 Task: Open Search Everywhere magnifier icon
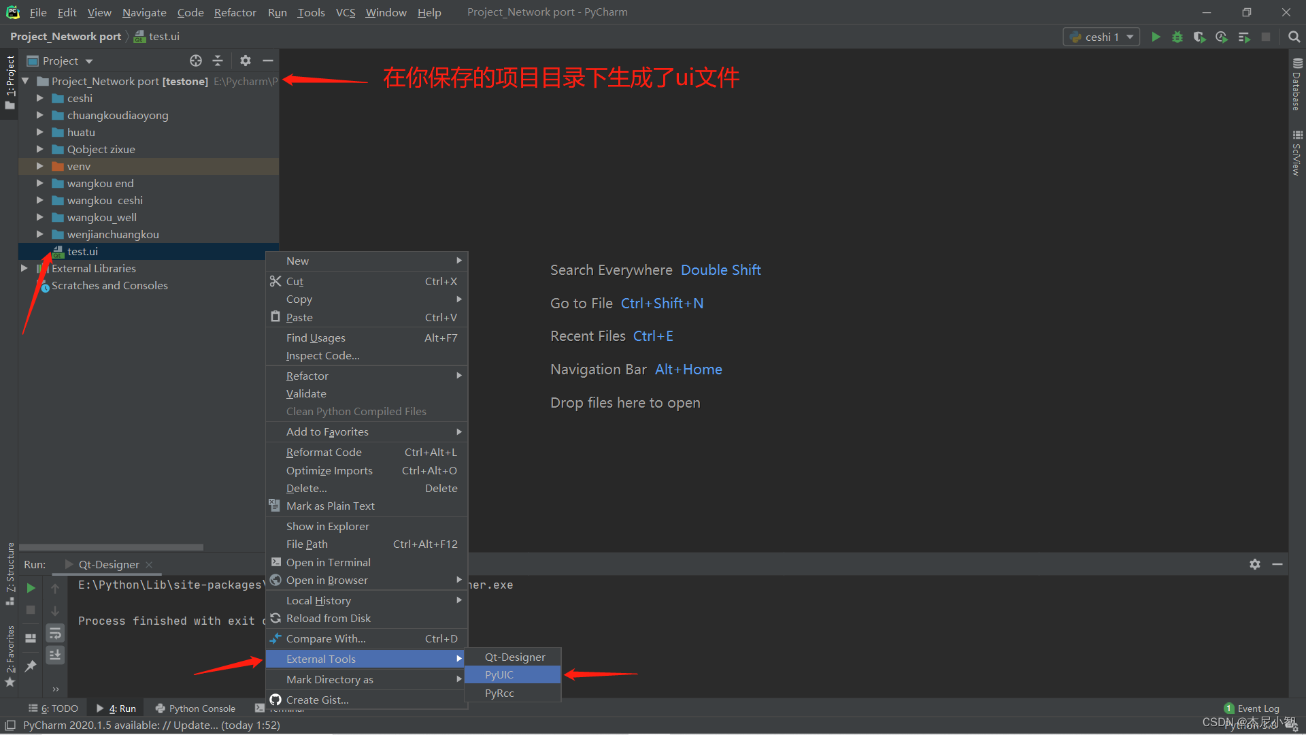tap(1294, 37)
